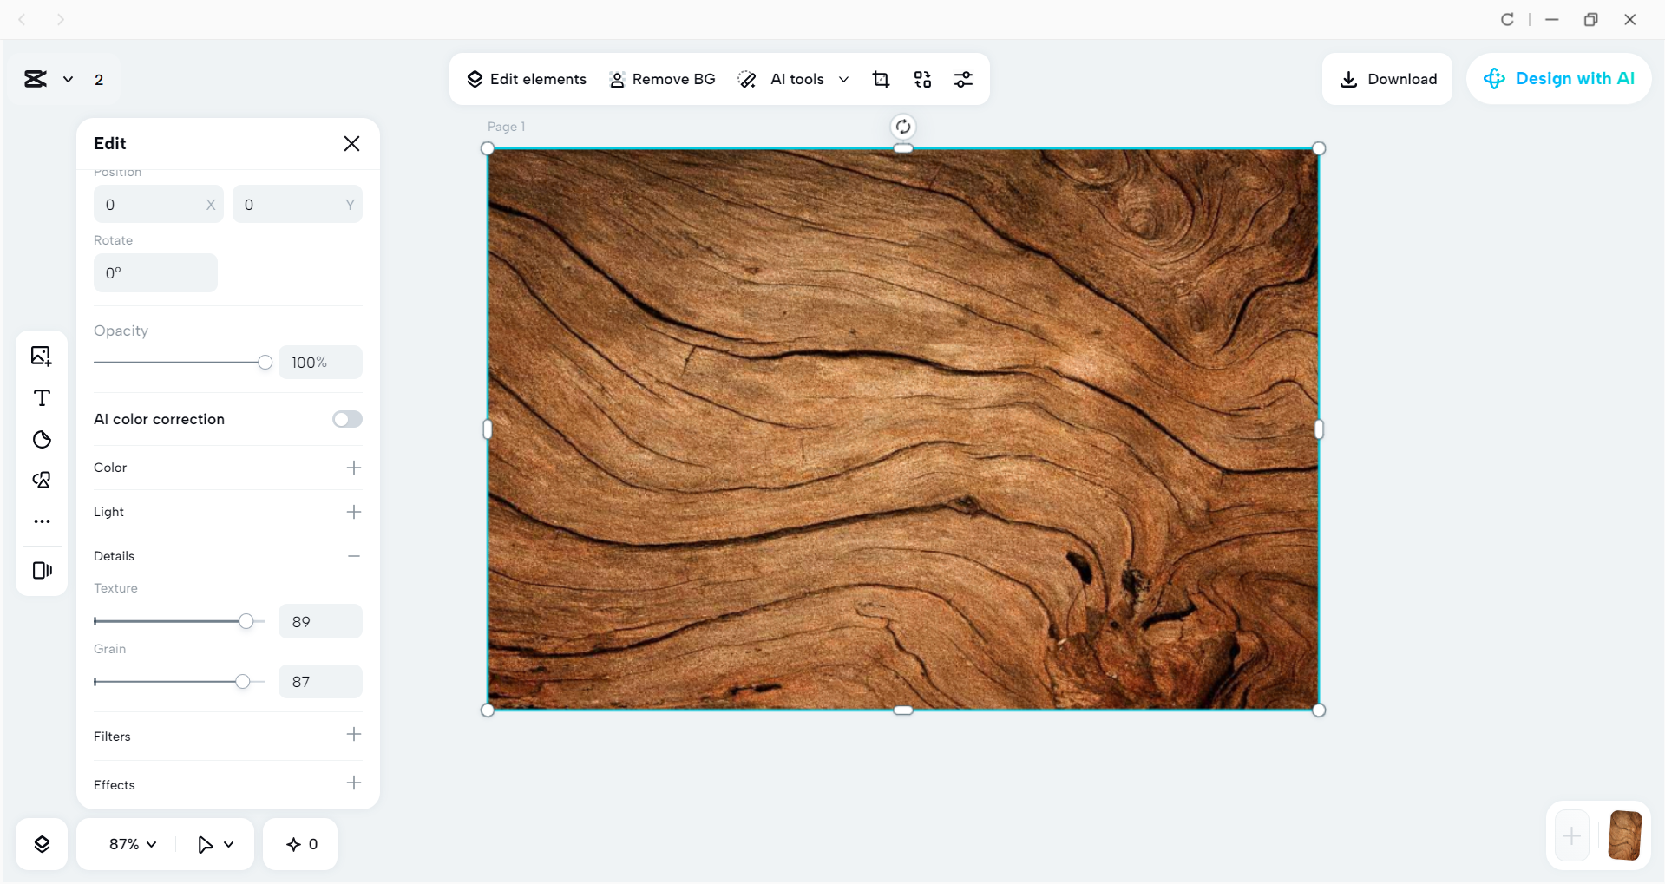
Task: Click the Rotate angle input field
Action: pyautogui.click(x=155, y=273)
